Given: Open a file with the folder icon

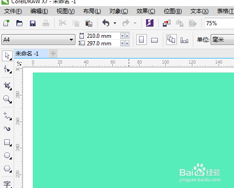Looking at the screenshot, I should [x=20, y=23].
